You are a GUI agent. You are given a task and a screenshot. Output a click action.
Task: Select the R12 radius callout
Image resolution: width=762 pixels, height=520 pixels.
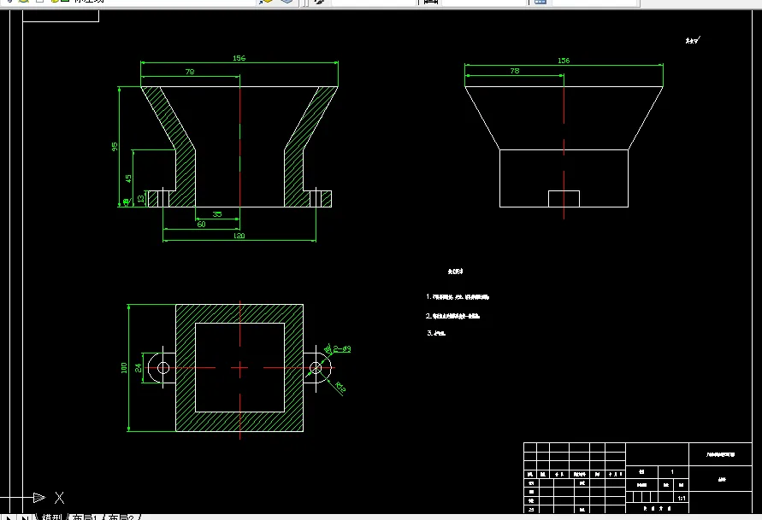click(340, 387)
